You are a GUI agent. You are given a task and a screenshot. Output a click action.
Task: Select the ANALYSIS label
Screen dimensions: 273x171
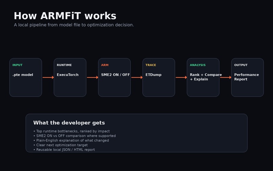pyautogui.click(x=197, y=65)
